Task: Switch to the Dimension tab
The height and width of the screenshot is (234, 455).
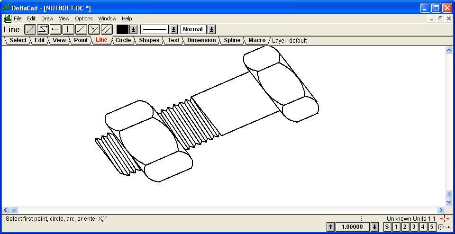Action: pos(201,40)
